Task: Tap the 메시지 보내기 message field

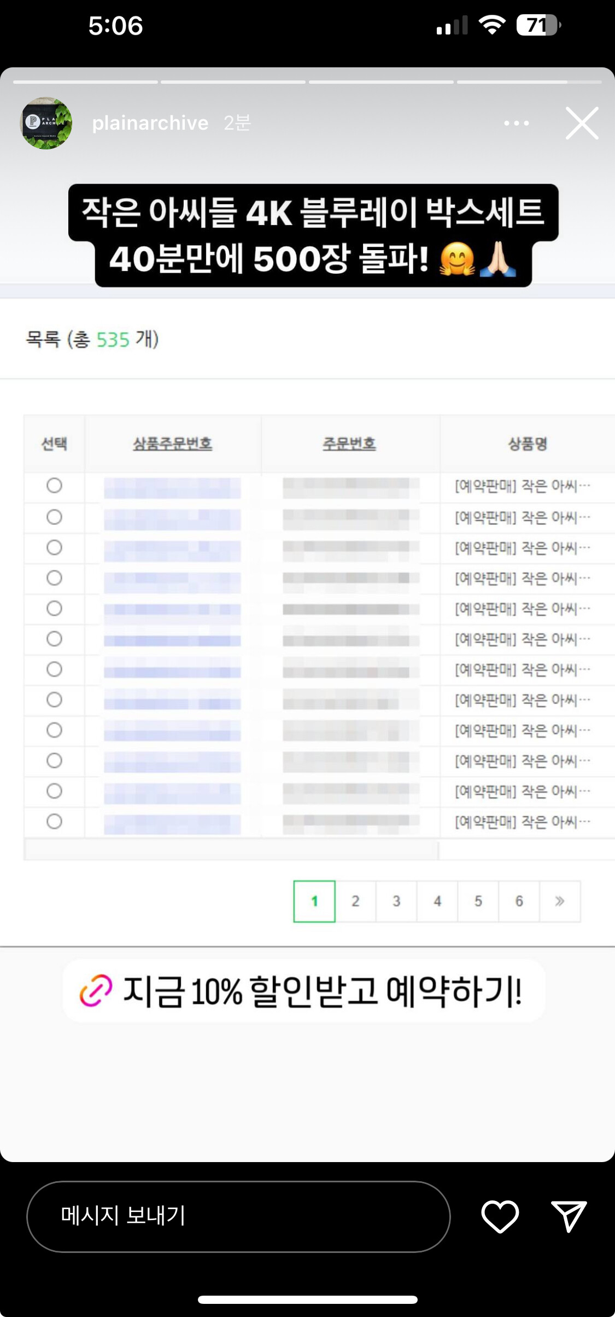Action: click(x=238, y=1216)
